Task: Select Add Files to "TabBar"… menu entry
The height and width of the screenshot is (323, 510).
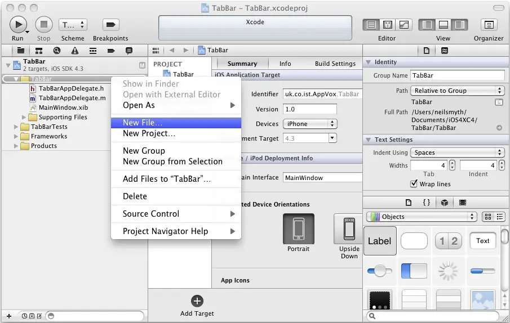Action: coord(167,179)
